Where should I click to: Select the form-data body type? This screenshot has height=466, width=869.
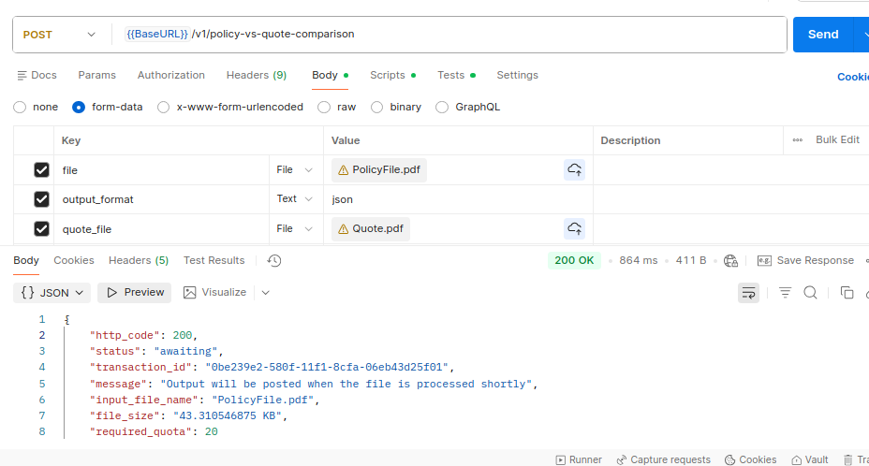click(x=79, y=107)
